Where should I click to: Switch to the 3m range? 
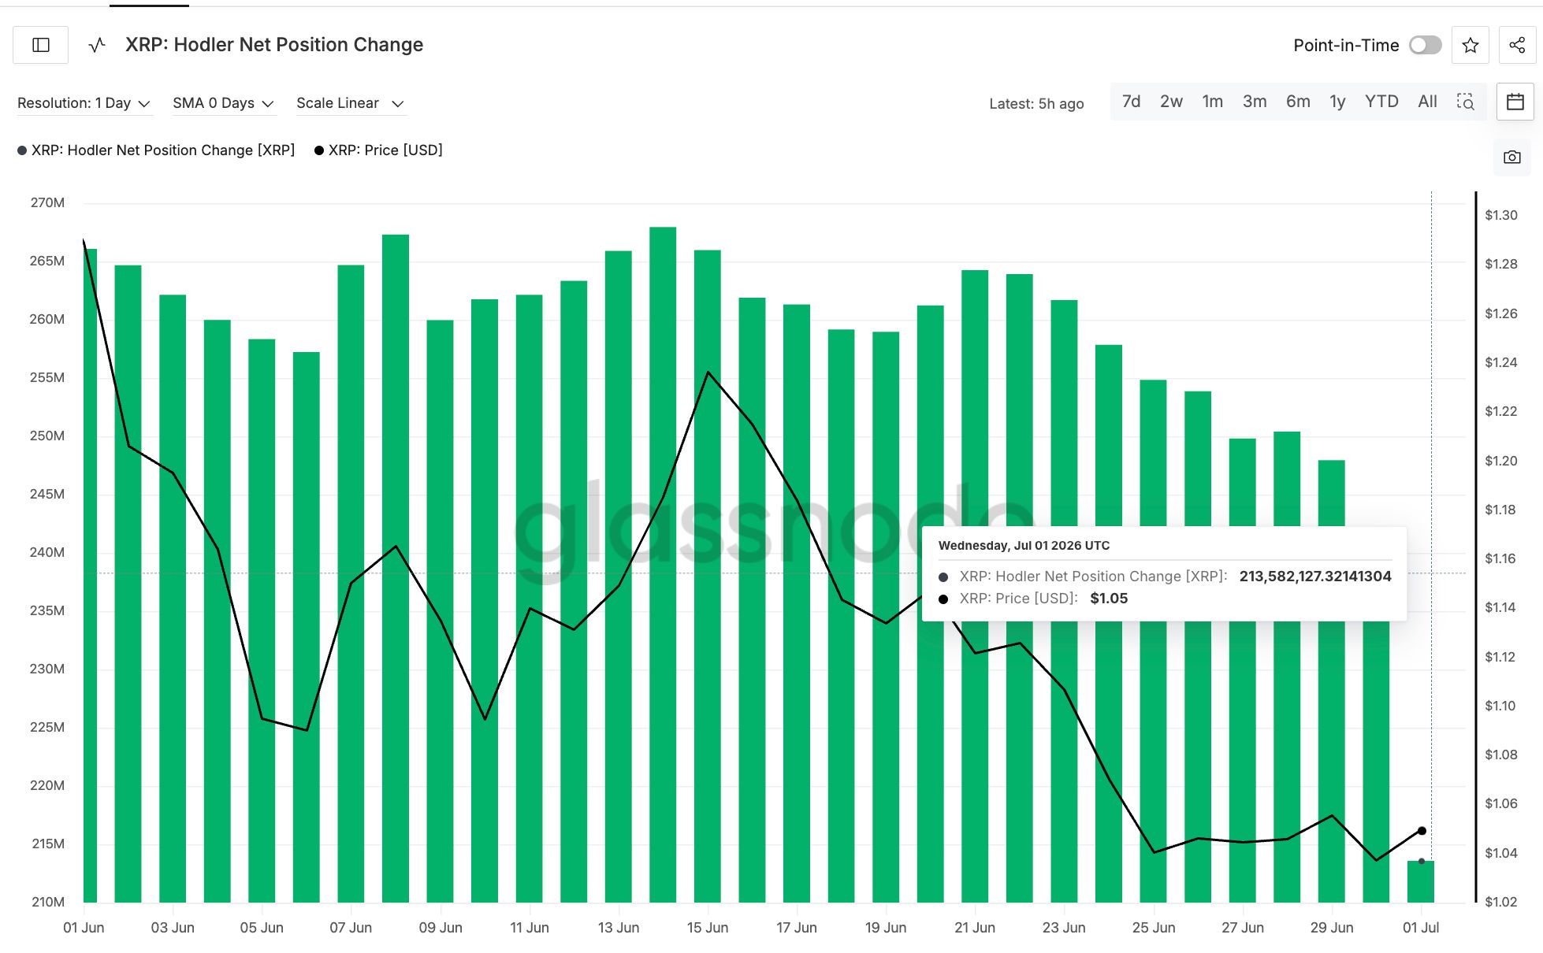click(1255, 102)
